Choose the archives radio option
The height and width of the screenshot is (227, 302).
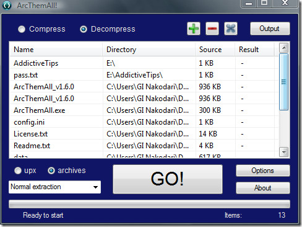point(51,171)
